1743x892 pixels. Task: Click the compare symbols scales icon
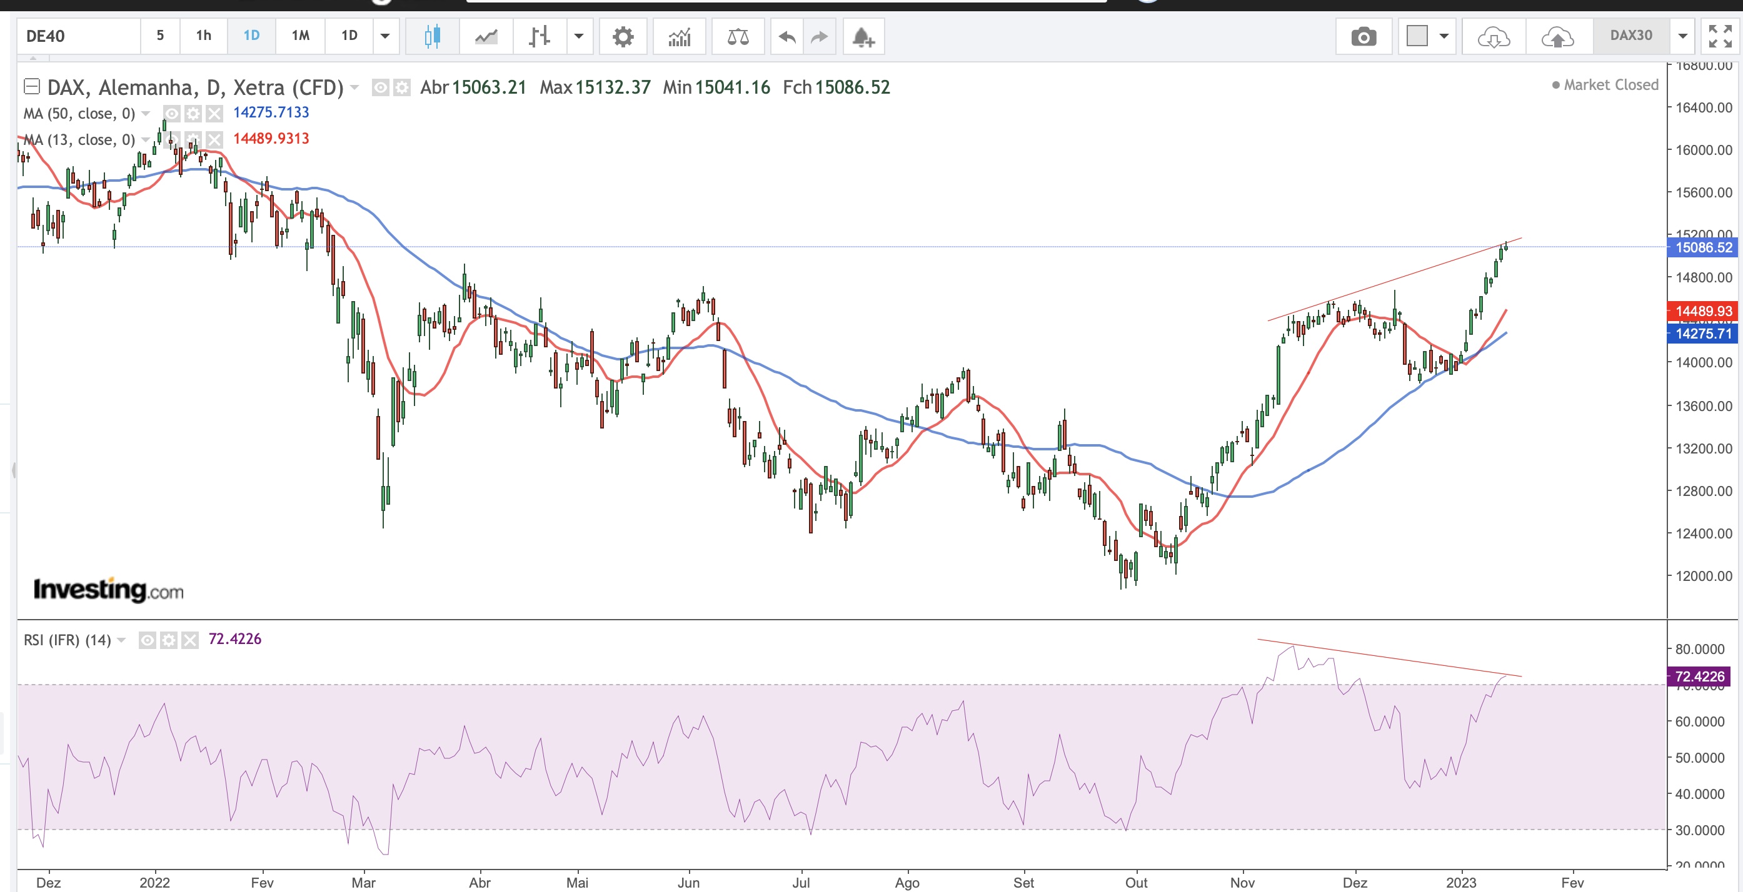(737, 36)
